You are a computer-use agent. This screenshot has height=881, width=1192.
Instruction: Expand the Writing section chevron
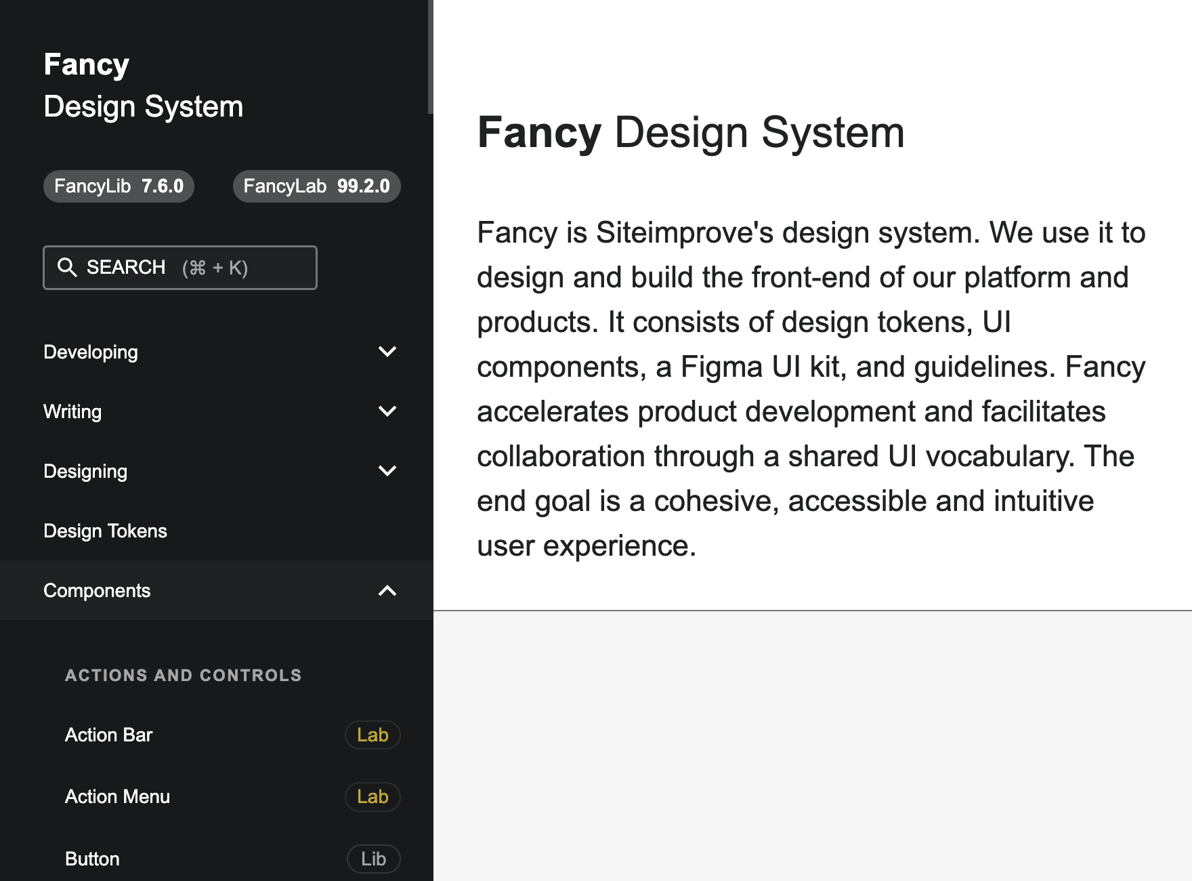(387, 411)
